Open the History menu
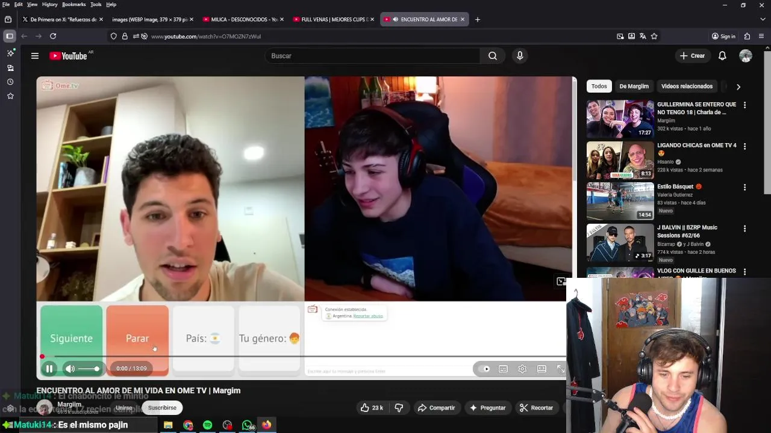This screenshot has height=433, width=771. click(x=50, y=4)
